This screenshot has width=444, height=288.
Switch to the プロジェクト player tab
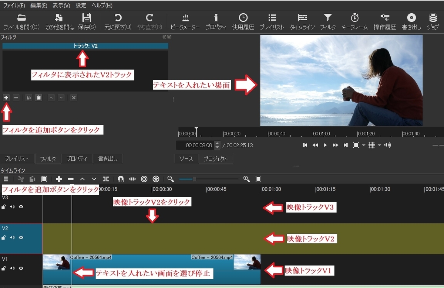click(x=216, y=159)
